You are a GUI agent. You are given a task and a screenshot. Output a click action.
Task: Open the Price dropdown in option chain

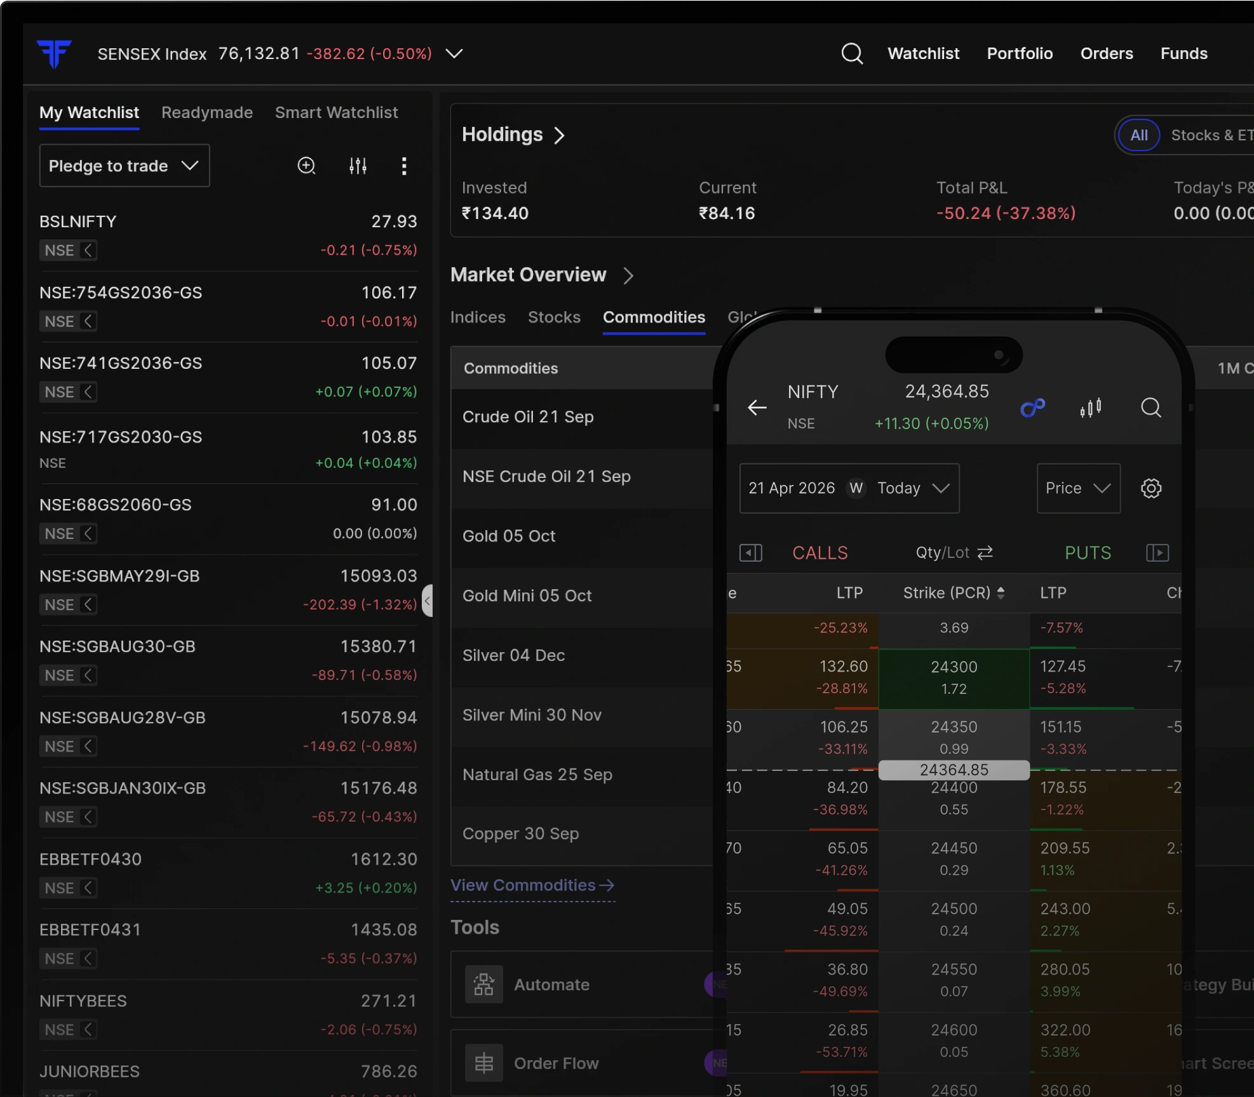click(1078, 488)
